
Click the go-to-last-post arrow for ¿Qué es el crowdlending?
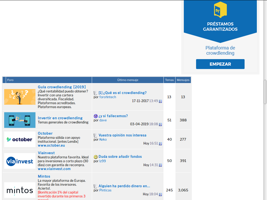click(160, 101)
